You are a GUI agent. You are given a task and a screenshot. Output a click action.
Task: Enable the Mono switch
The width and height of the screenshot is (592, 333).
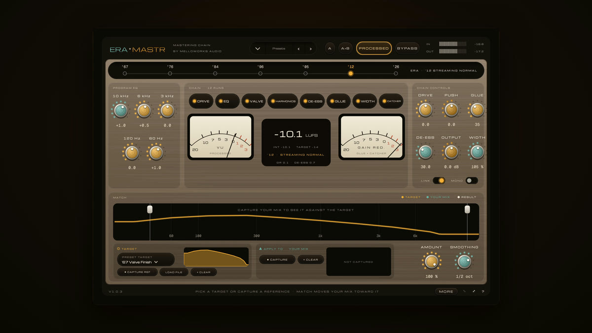[x=472, y=181]
